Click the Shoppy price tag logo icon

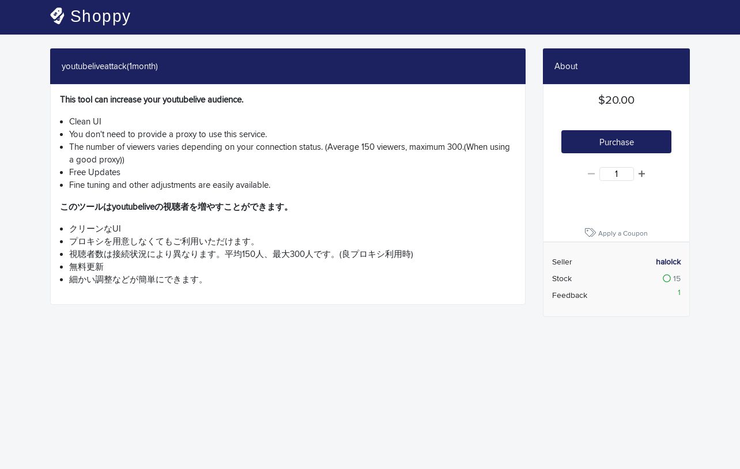57,16
